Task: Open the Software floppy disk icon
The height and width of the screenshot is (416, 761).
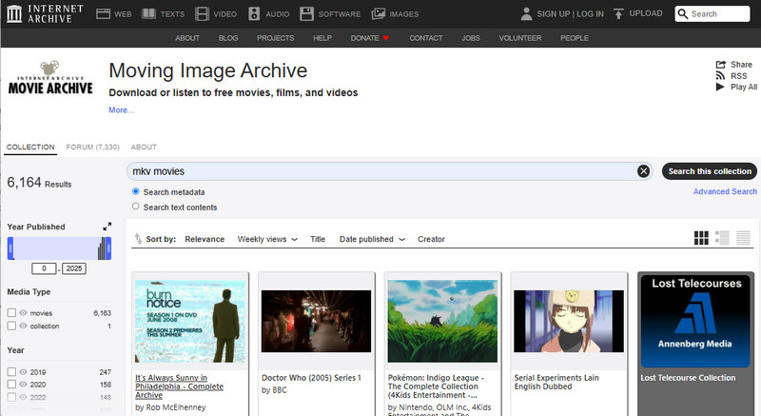Action: [x=306, y=13]
